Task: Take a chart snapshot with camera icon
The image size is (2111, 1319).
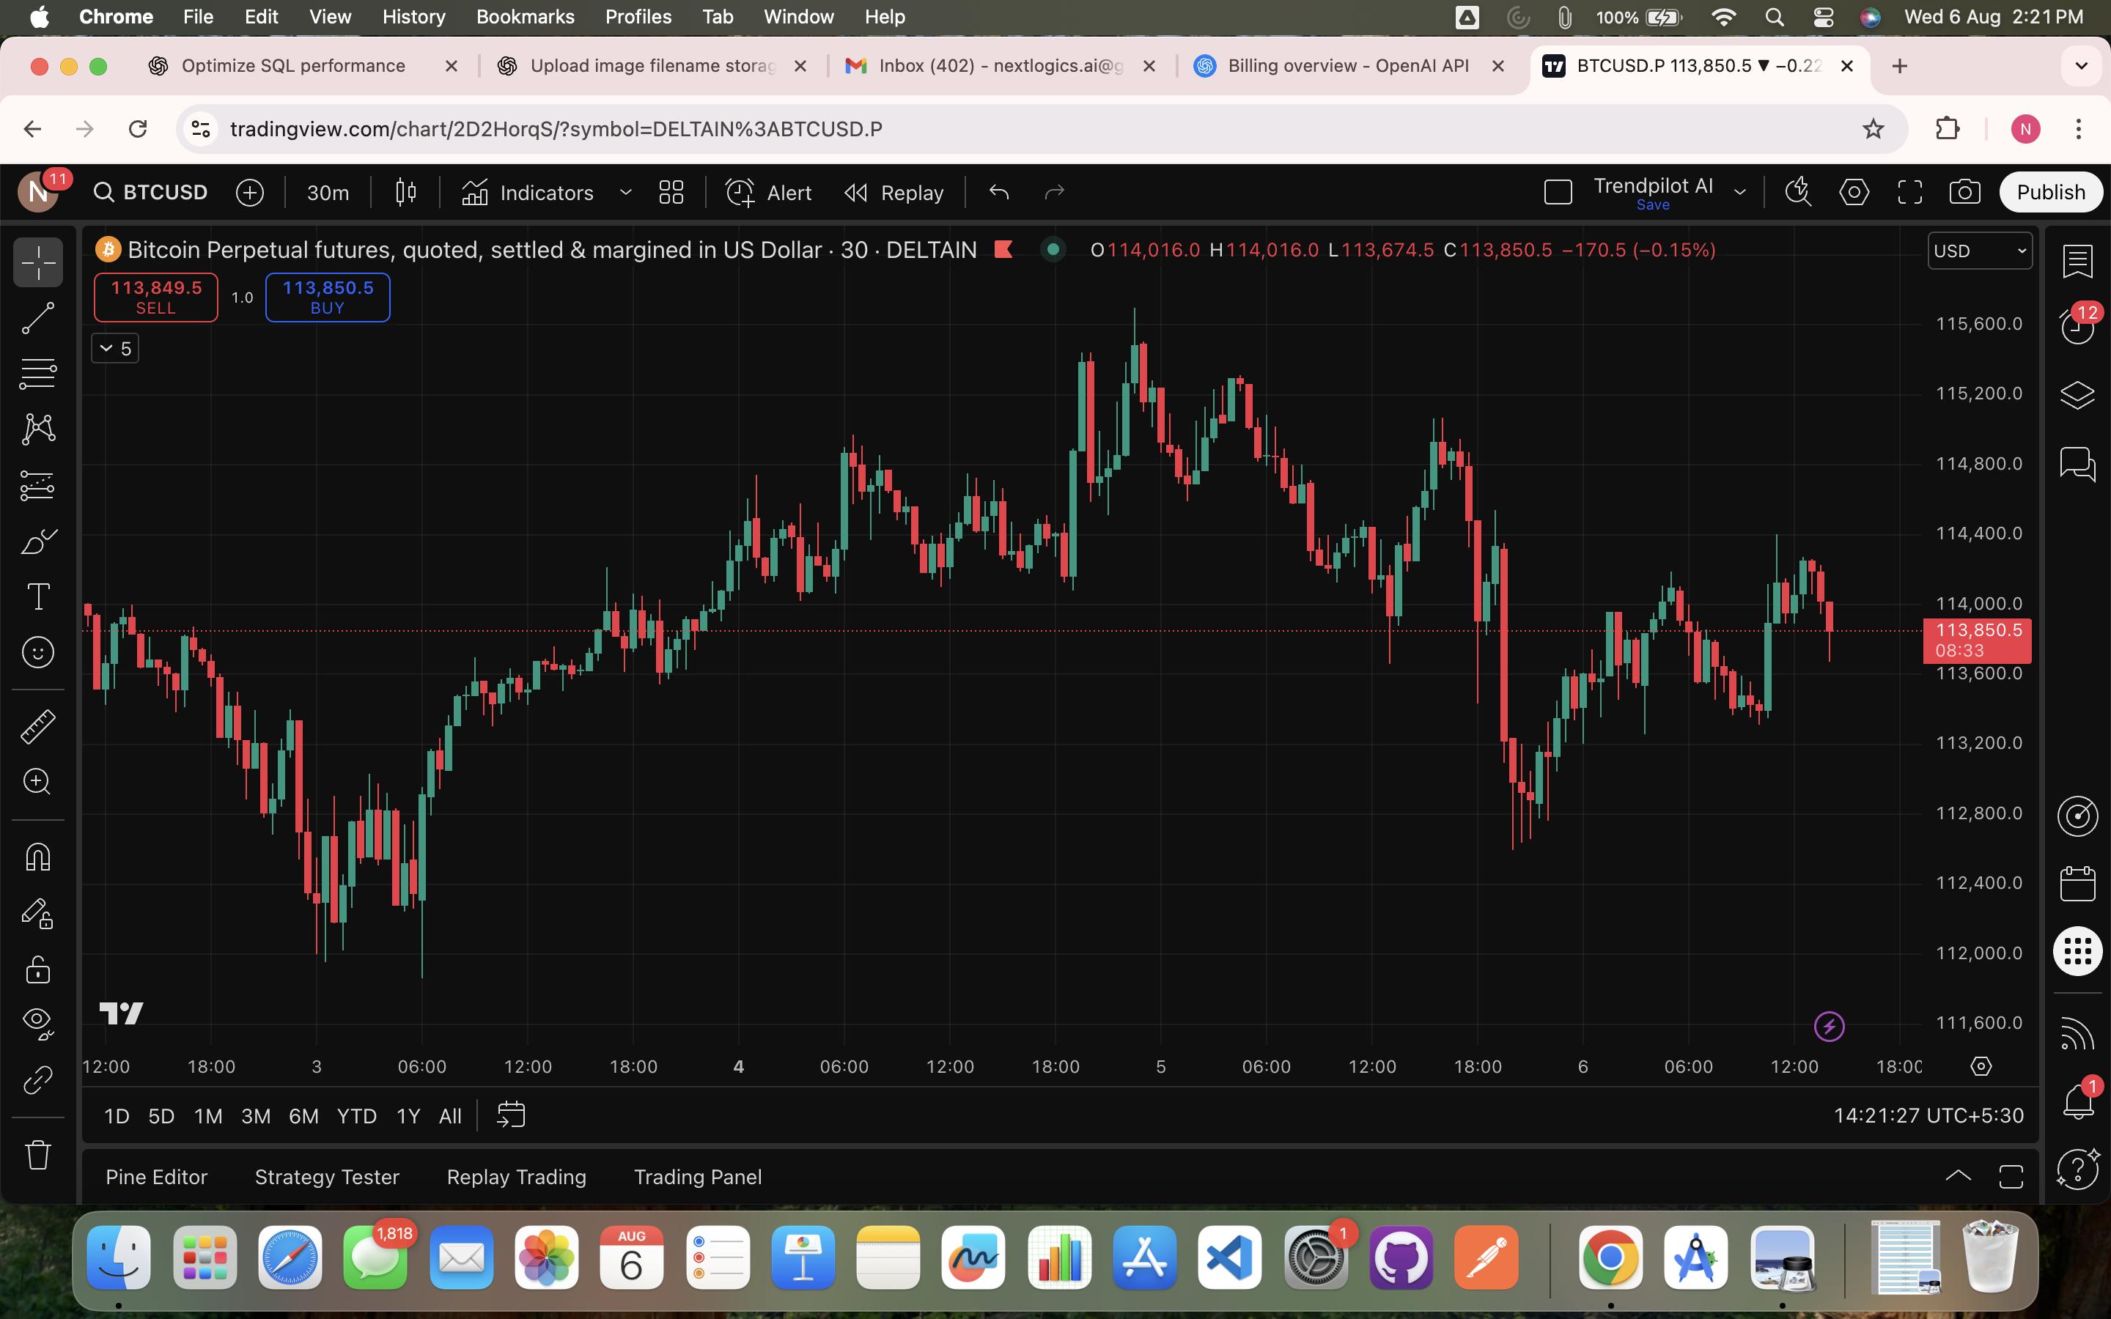Action: pyautogui.click(x=1964, y=192)
